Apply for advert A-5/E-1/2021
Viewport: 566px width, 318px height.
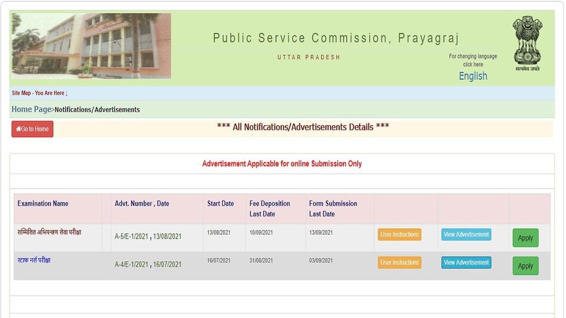click(x=525, y=238)
